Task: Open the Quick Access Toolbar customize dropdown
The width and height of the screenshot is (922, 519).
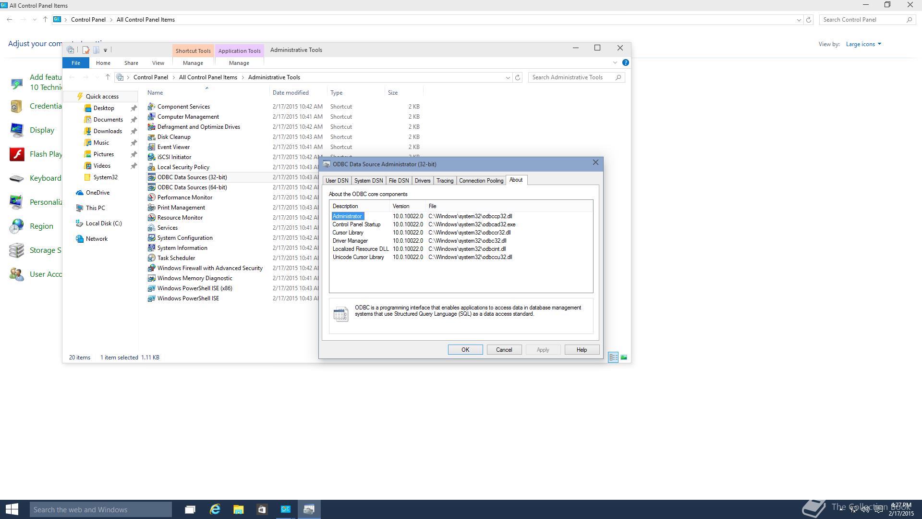Action: [105, 50]
